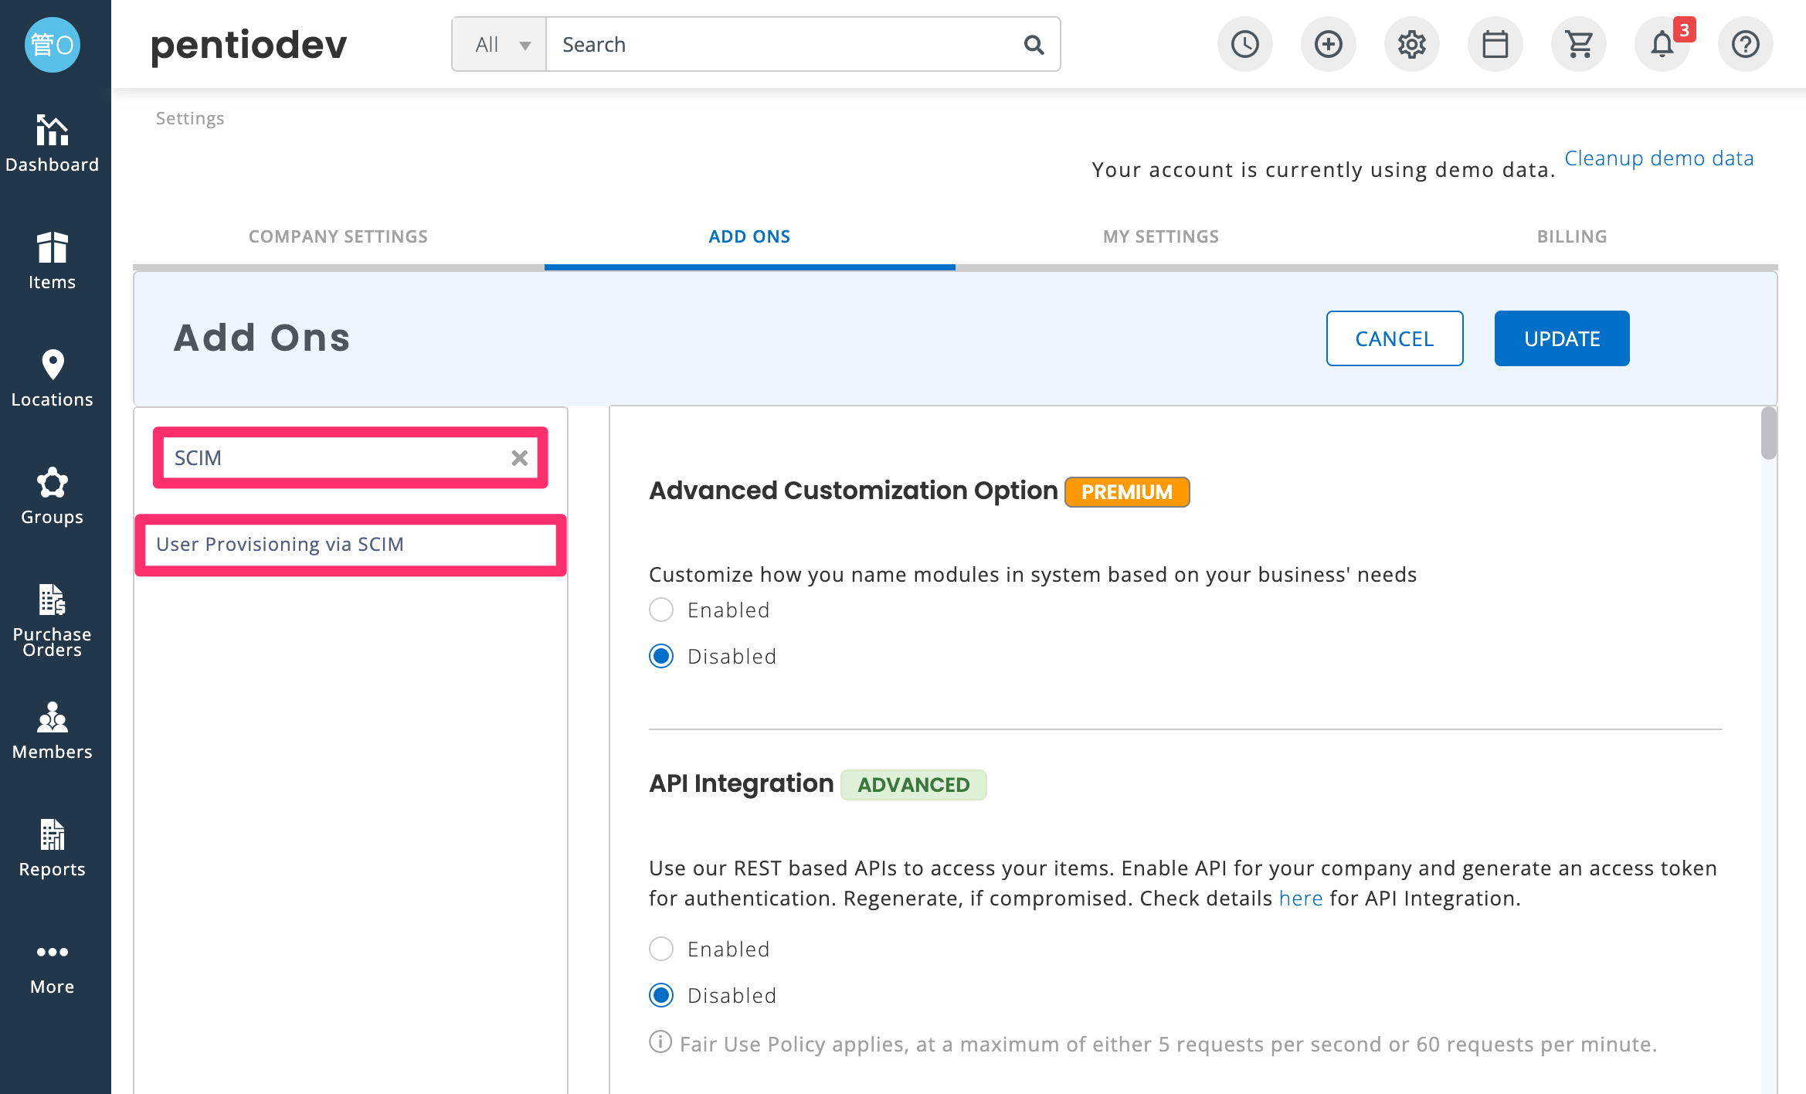Viewport: 1806px width, 1094px height.
Task: Switch to My Settings tab
Action: coord(1161,236)
